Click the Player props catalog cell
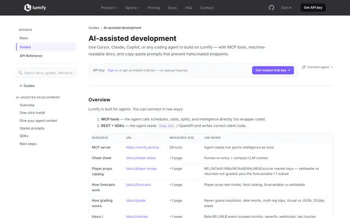Viewport: 350px width, 218px height. 102,171
